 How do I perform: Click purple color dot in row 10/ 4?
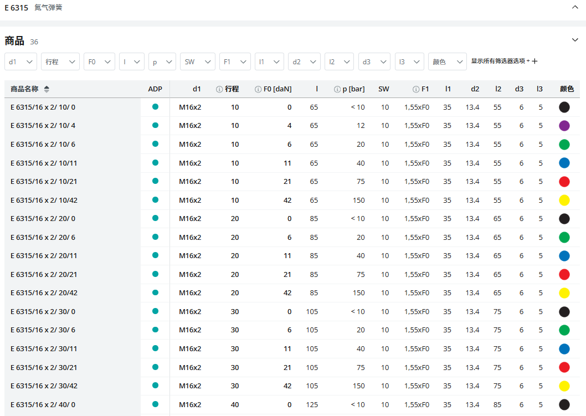tap(564, 126)
